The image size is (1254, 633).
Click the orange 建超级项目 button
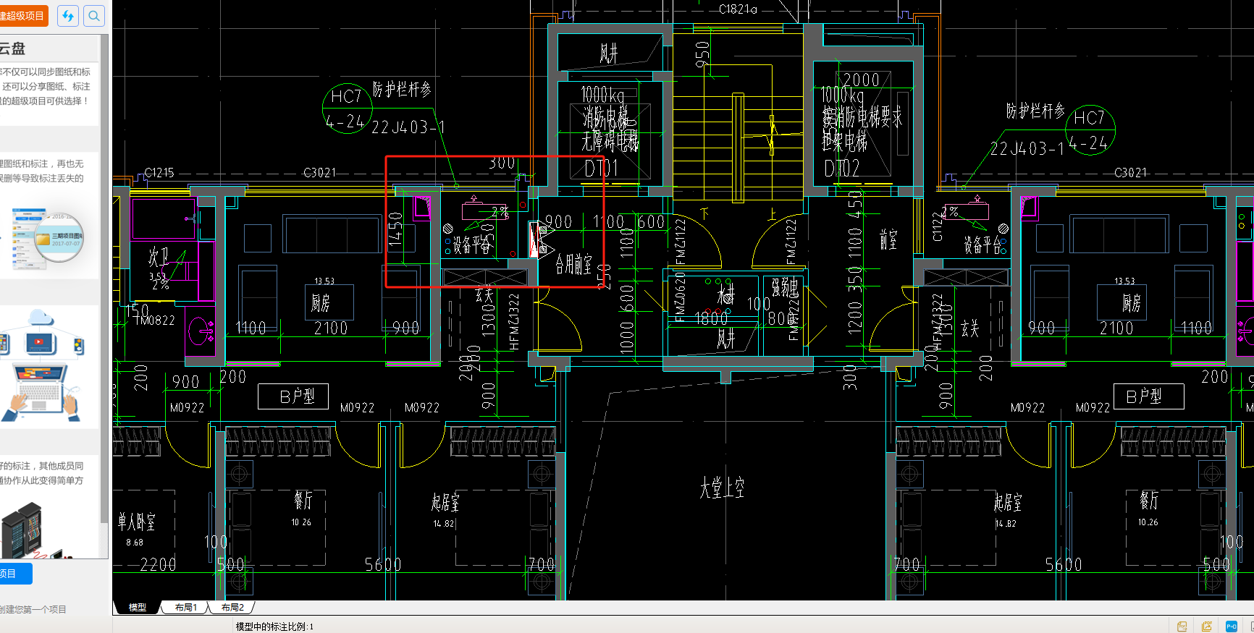(x=23, y=16)
